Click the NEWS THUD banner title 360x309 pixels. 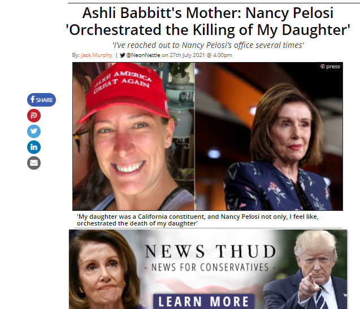pos(210,251)
